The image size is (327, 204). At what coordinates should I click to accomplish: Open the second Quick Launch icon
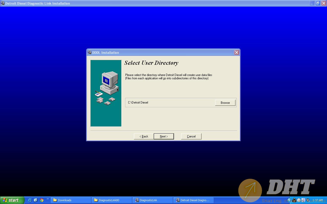(x=36, y=200)
